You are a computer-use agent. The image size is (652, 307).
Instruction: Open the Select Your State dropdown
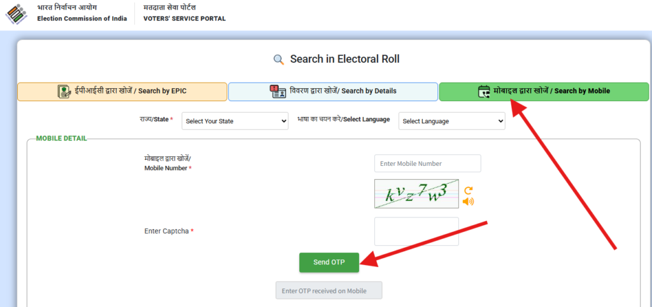coord(235,121)
